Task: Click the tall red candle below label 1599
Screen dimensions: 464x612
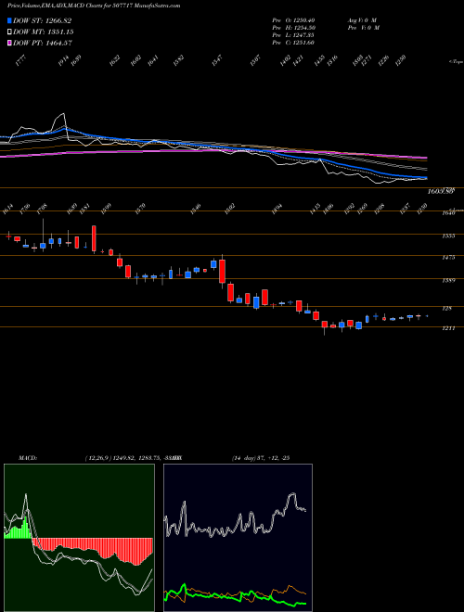Action: [94, 238]
